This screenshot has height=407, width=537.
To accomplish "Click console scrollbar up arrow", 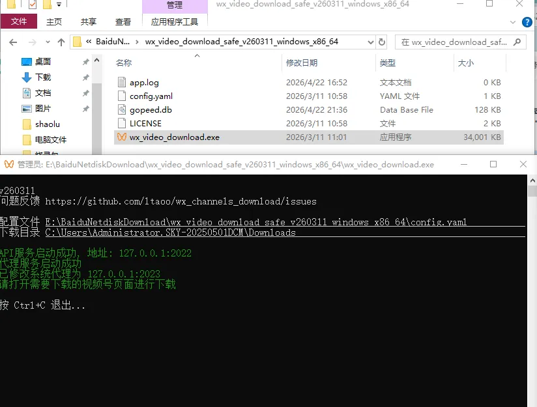I will tap(532, 180).
